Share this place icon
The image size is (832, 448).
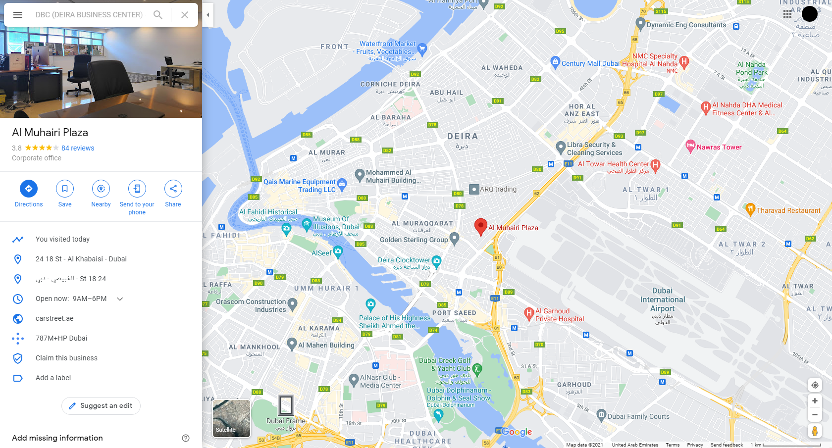173,189
